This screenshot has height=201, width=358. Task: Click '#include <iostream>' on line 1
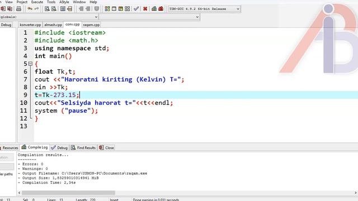70,33
